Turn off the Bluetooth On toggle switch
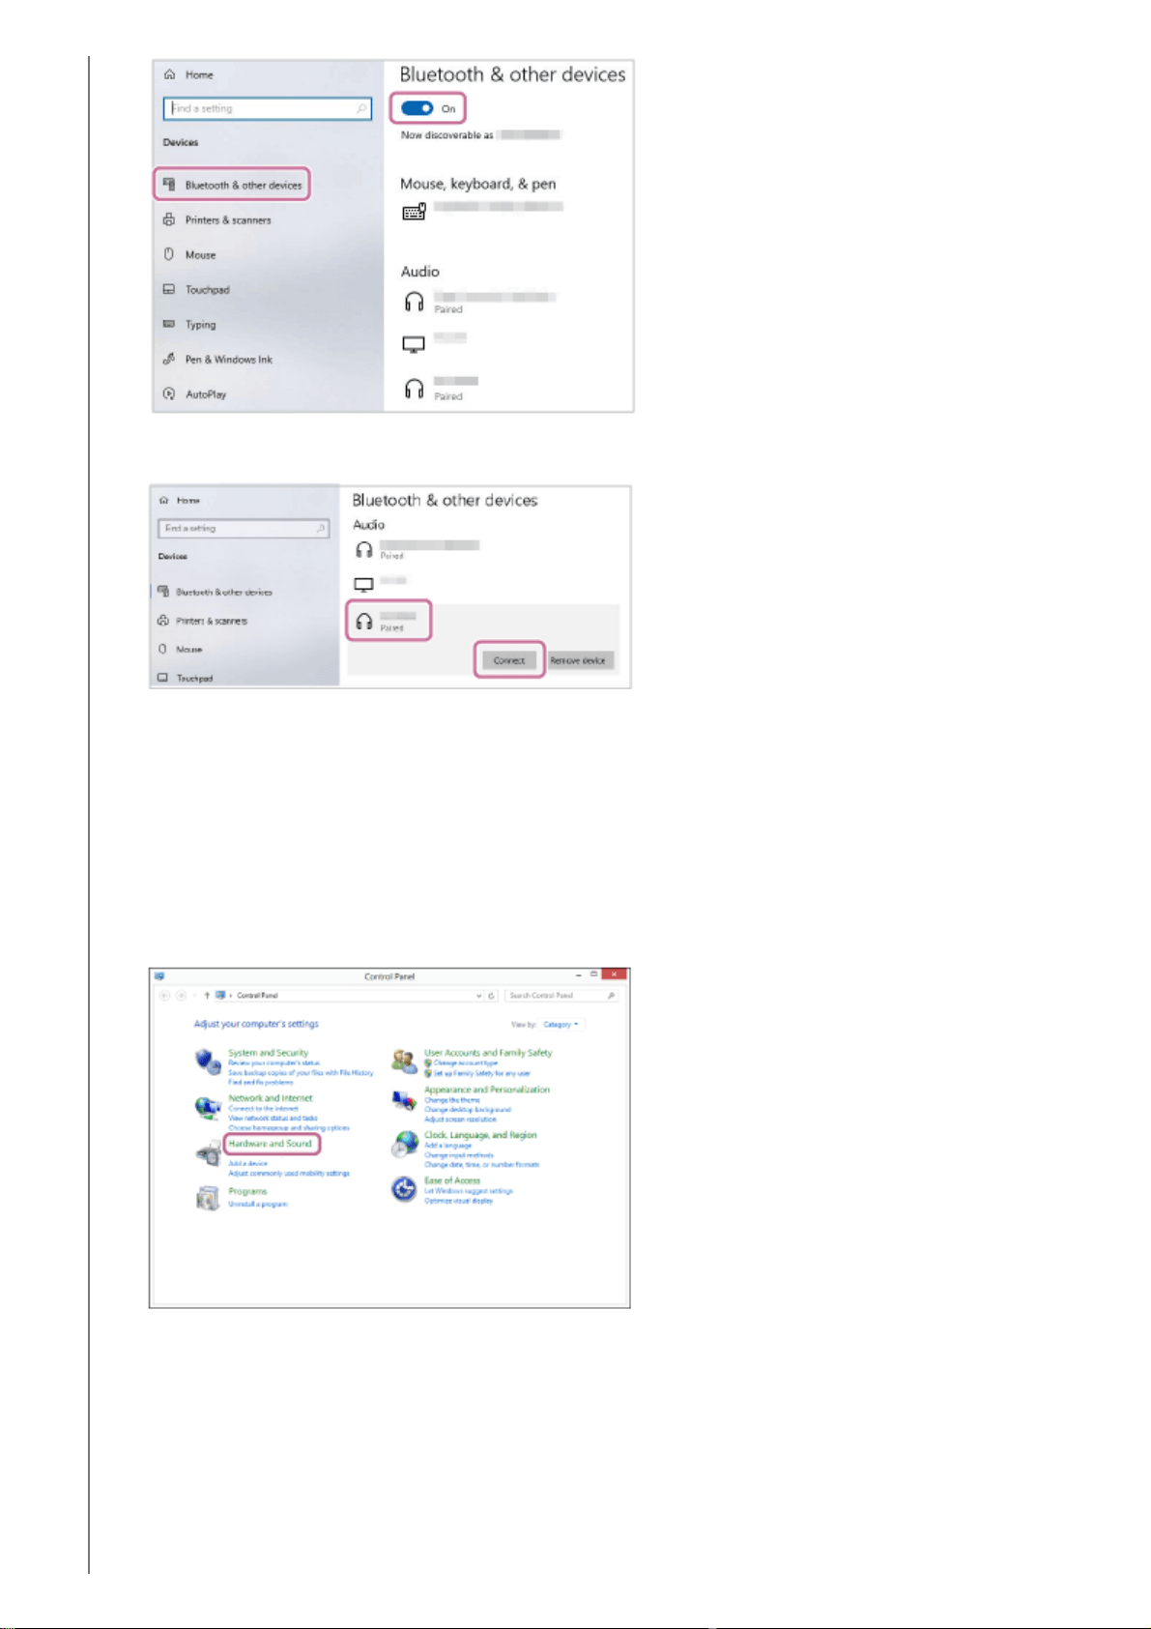This screenshot has width=1151, height=1629. click(x=417, y=108)
